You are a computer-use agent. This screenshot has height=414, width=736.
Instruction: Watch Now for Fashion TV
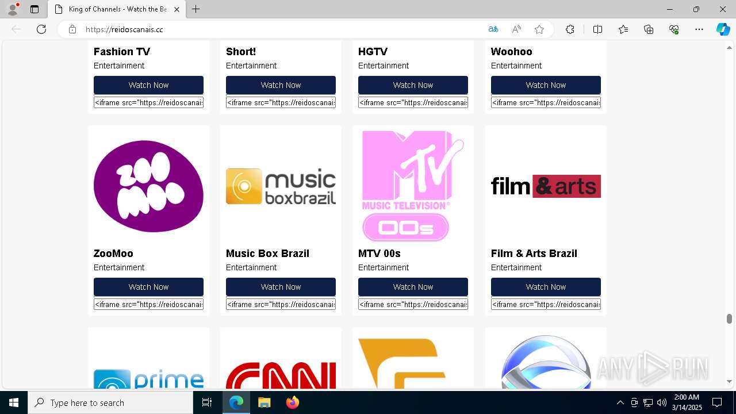tap(148, 85)
